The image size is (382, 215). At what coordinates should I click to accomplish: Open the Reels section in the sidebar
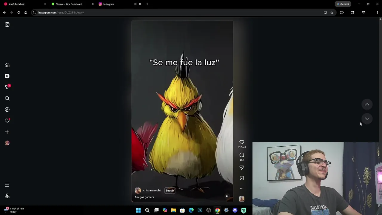(7, 76)
